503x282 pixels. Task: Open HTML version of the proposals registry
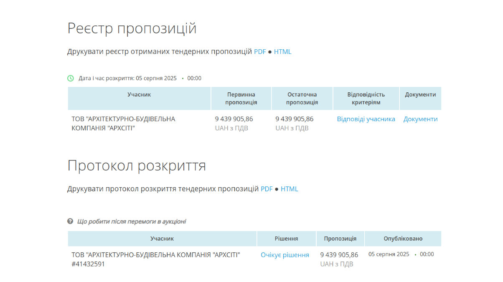pyautogui.click(x=283, y=52)
